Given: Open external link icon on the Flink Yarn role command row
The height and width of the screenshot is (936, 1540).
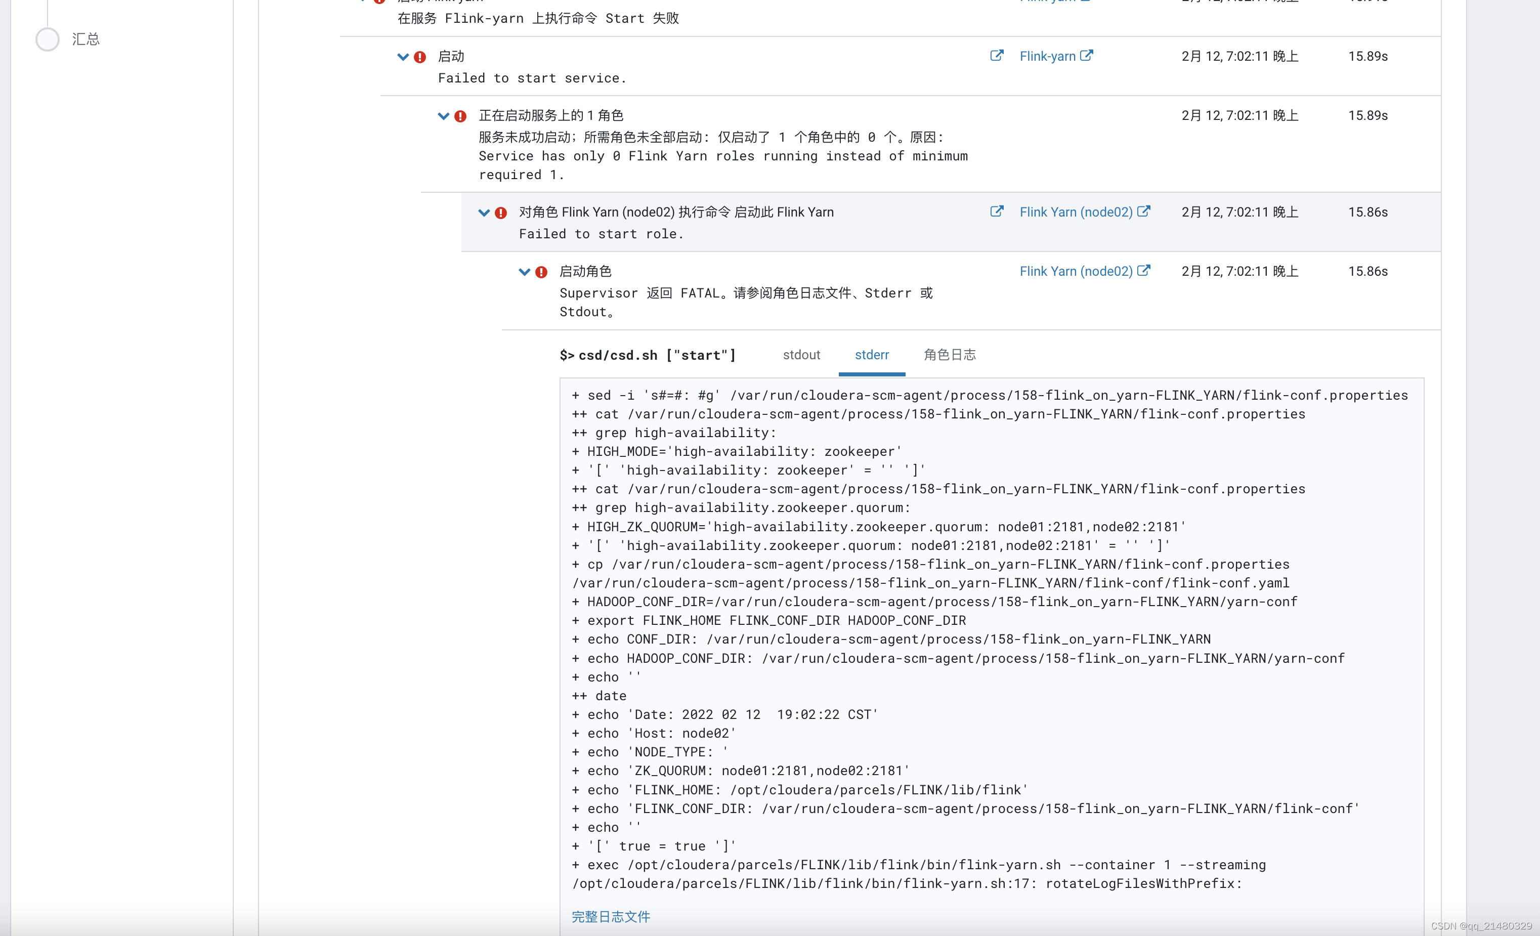Looking at the screenshot, I should click(x=996, y=211).
